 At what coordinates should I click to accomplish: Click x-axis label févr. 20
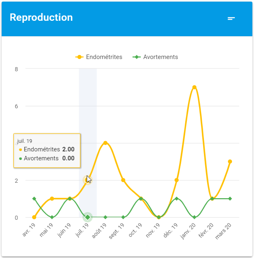click(206, 230)
